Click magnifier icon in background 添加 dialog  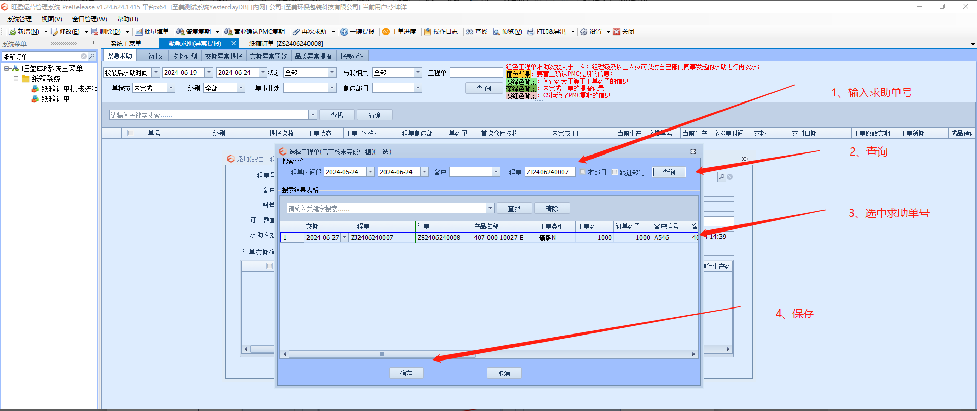[722, 177]
